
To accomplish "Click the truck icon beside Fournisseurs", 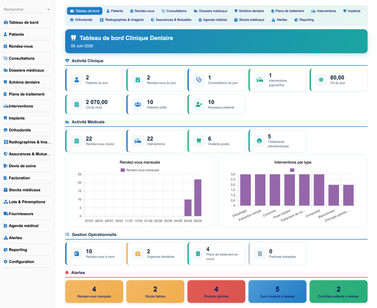I will point(6,214).
